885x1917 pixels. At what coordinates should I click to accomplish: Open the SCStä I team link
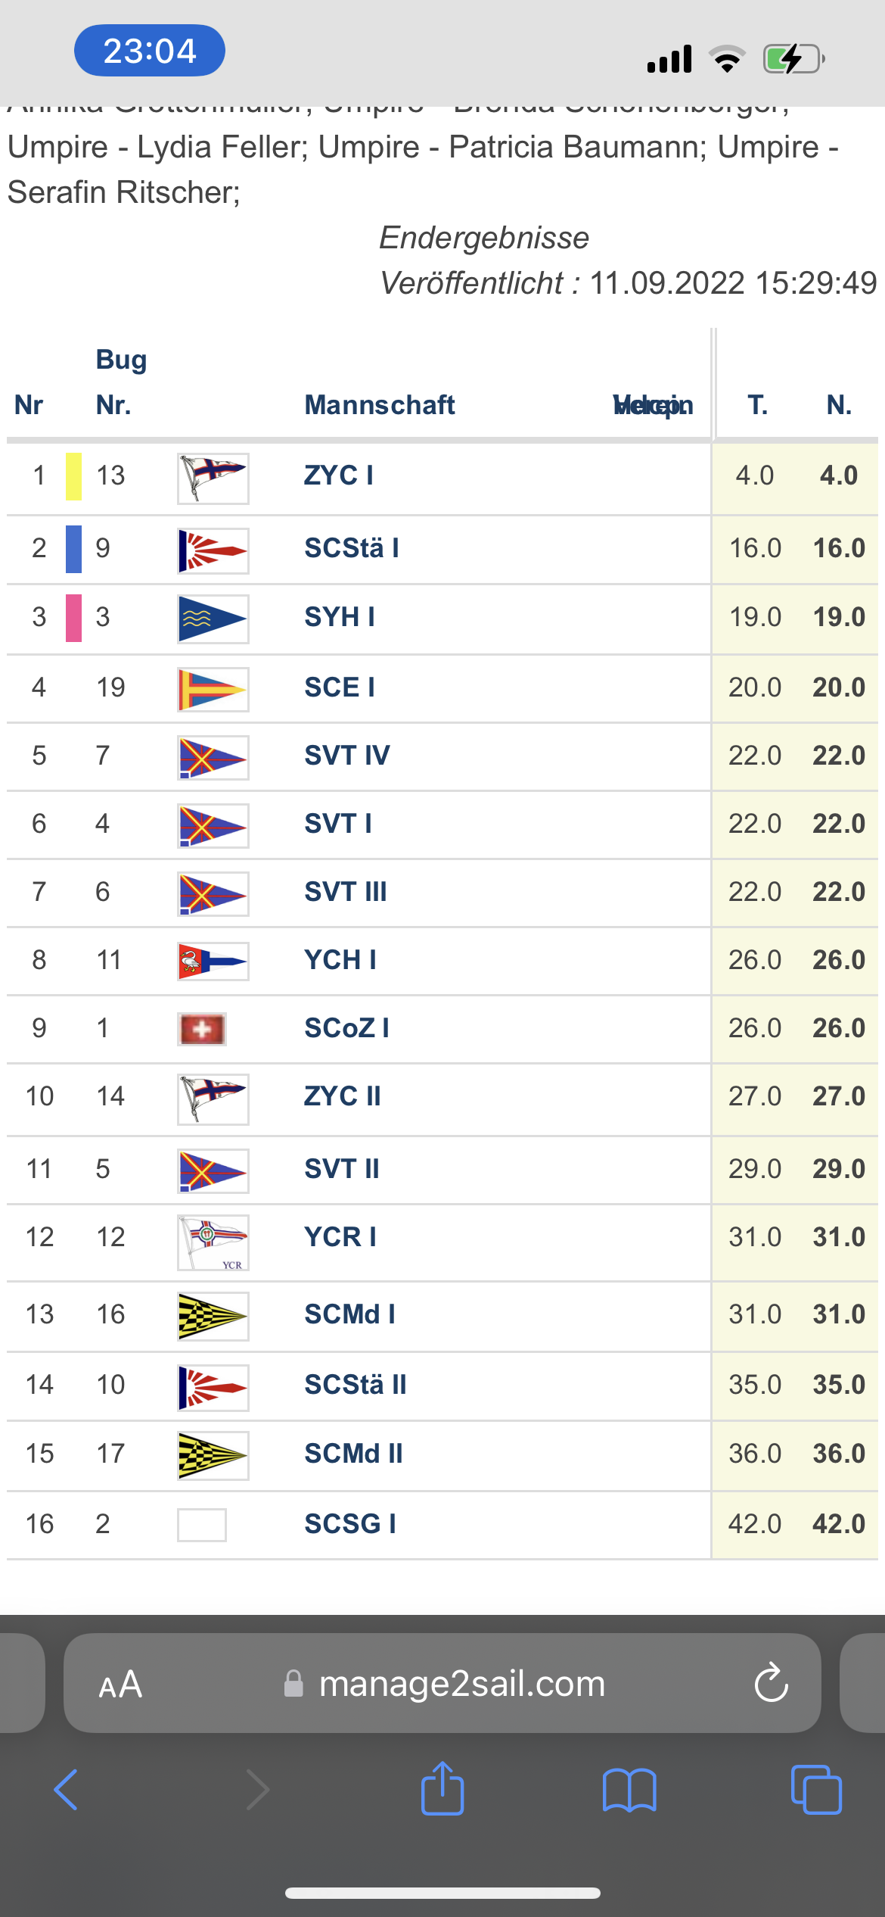[352, 548]
